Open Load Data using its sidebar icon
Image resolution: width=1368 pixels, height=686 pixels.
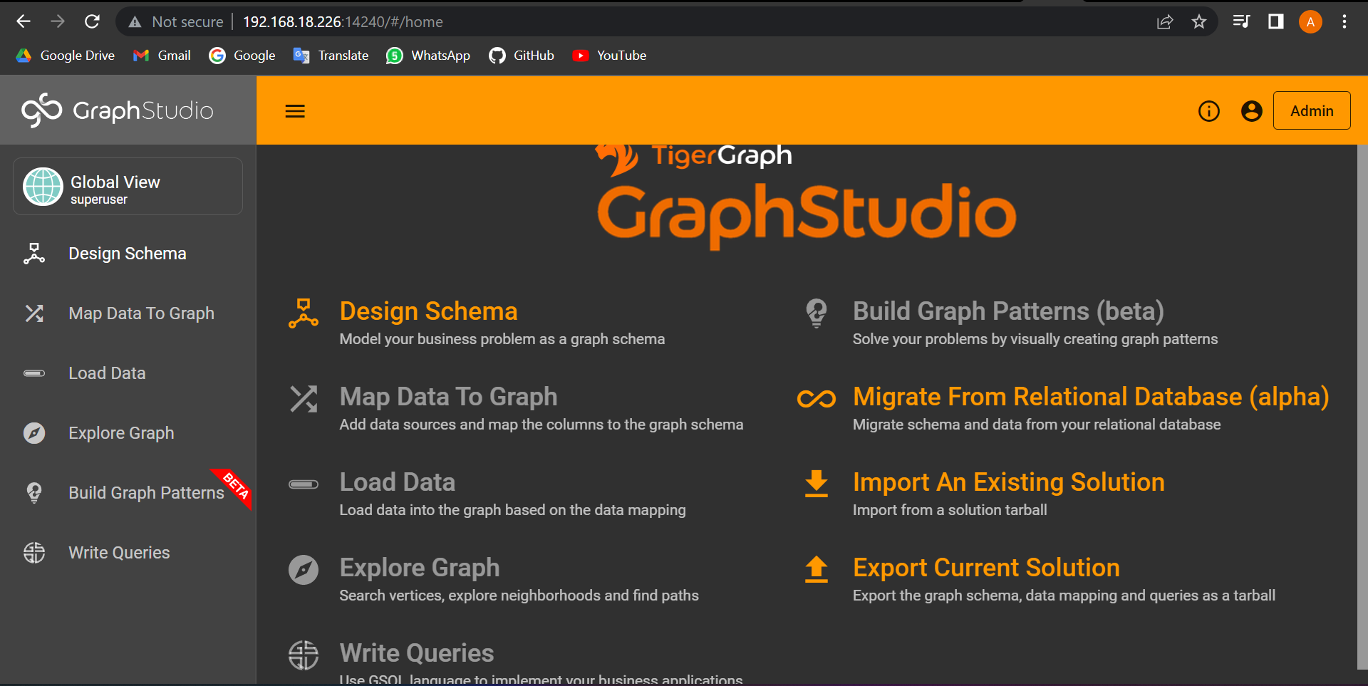click(x=34, y=373)
